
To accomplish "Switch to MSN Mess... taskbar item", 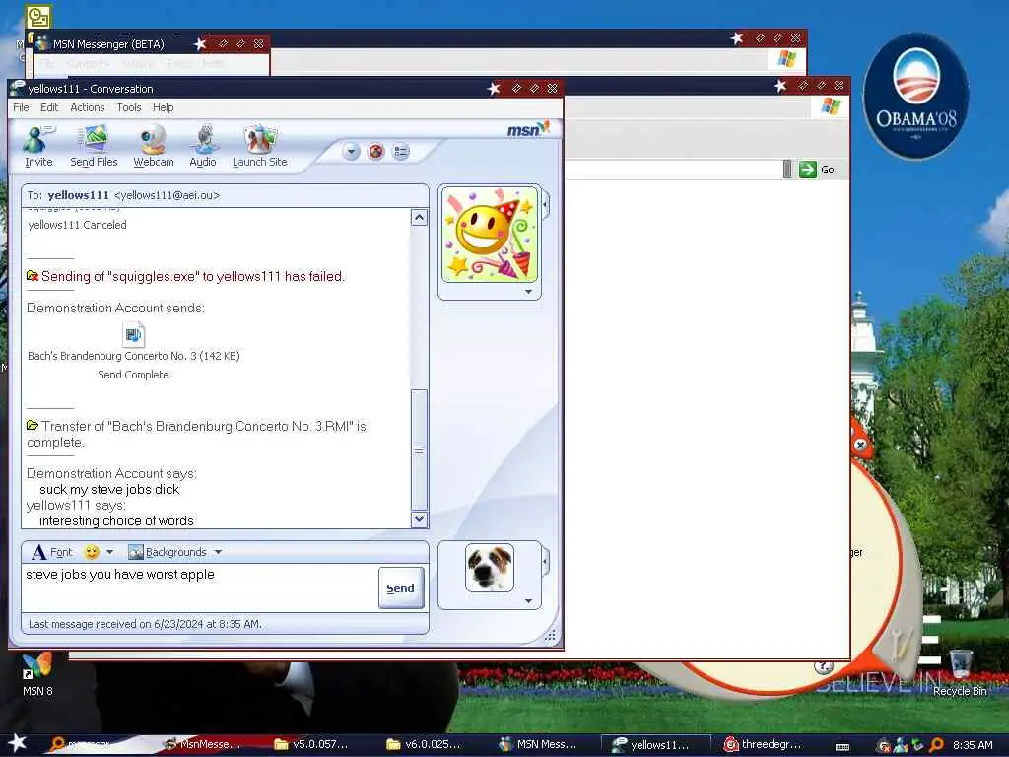I will 538,744.
